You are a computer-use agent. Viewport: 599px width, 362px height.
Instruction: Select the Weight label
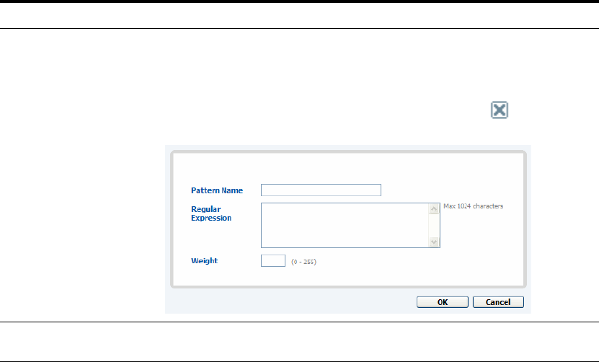tap(205, 261)
